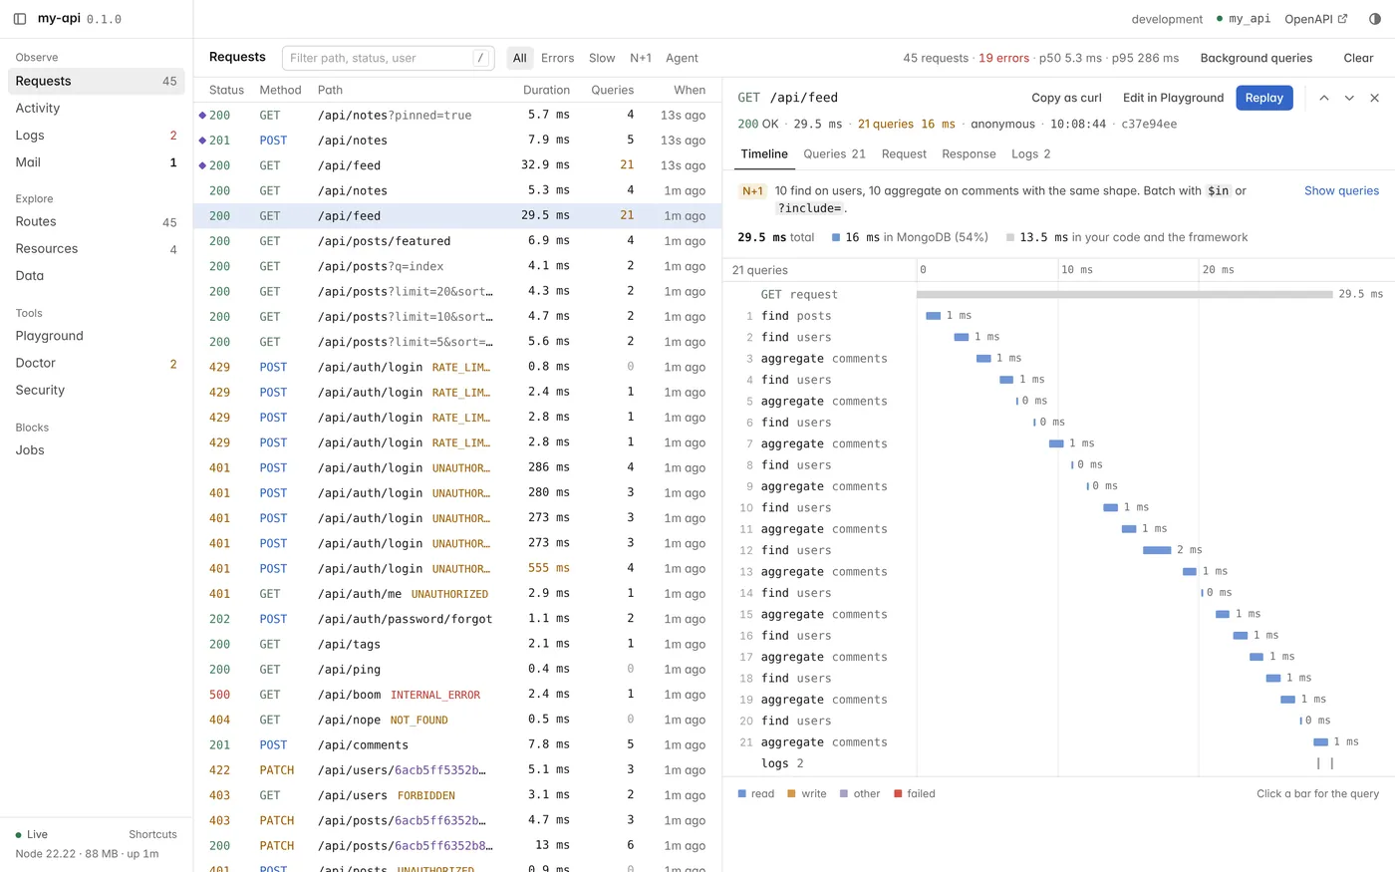The image size is (1395, 872).
Task: Filter requests by Errors
Action: [557, 58]
